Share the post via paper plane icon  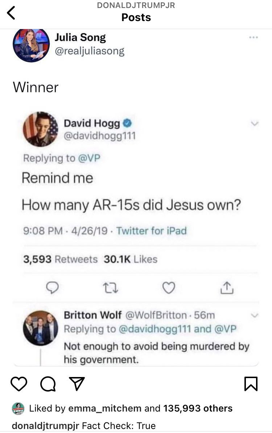coord(77,384)
